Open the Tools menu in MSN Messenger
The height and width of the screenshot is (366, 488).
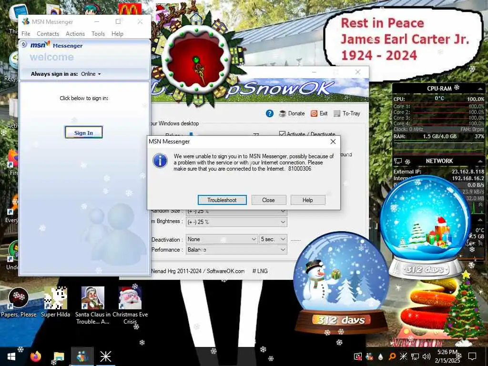point(98,34)
